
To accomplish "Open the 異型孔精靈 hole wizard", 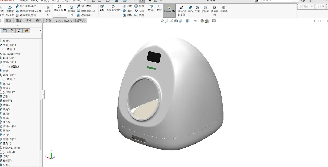I will (x=60, y=8).
